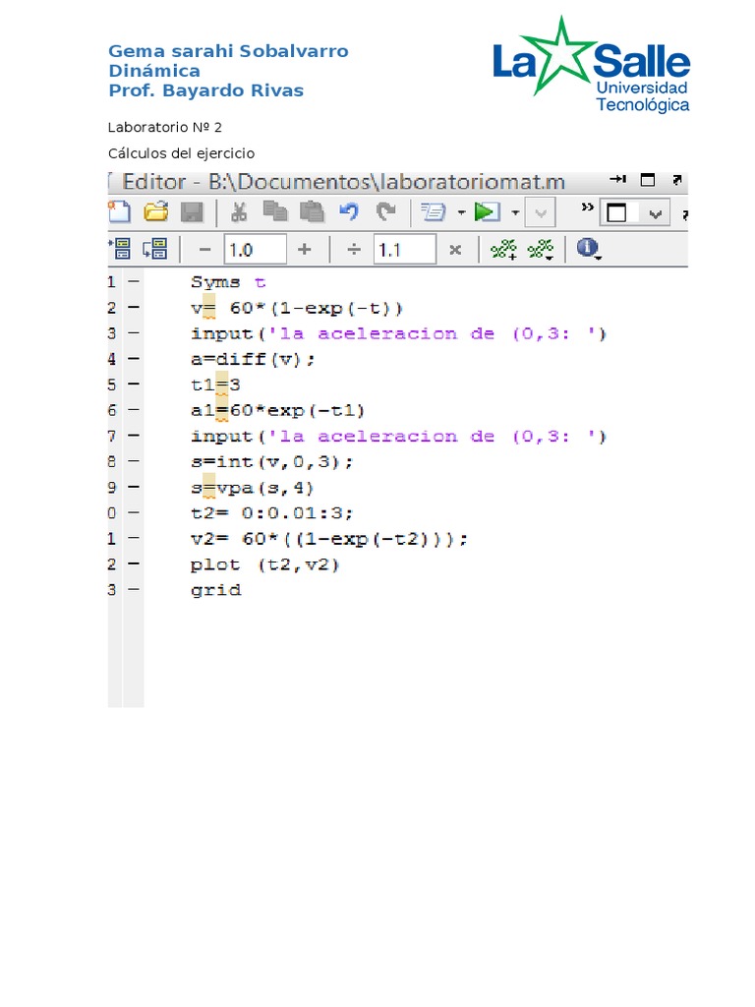Click the code line 'Syms t'

228,282
